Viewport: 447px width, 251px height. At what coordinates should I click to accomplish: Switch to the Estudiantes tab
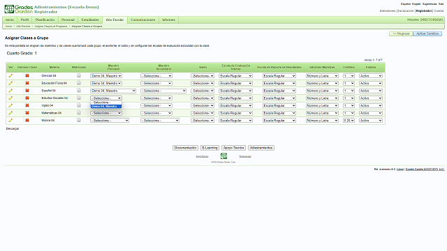(x=90, y=20)
